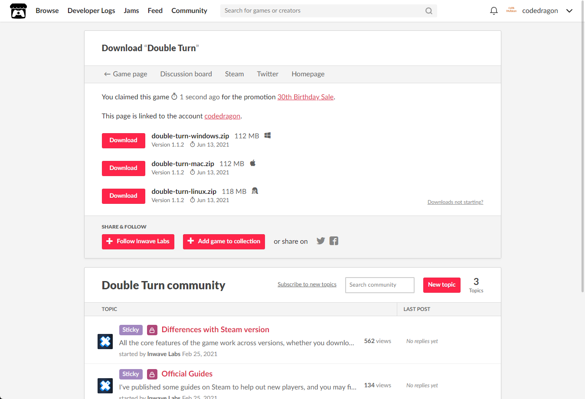Go to Jams
This screenshot has width=585, height=399.
click(131, 10)
